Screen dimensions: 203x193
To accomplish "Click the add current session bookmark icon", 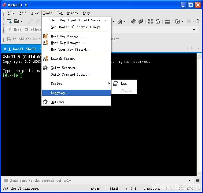I will click(9, 39).
